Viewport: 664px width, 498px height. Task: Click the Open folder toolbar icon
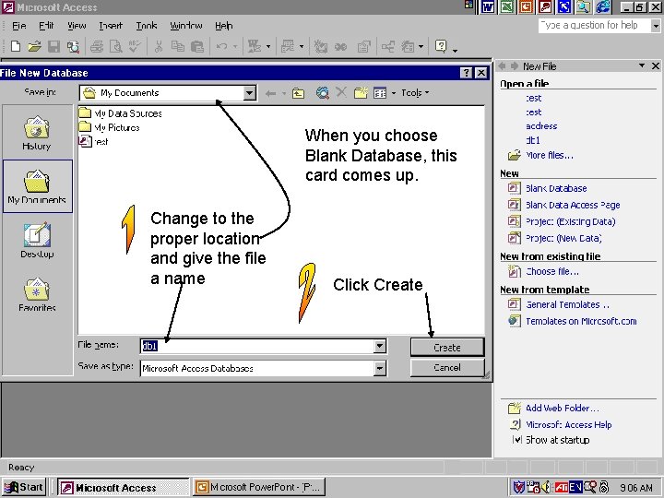(35, 46)
